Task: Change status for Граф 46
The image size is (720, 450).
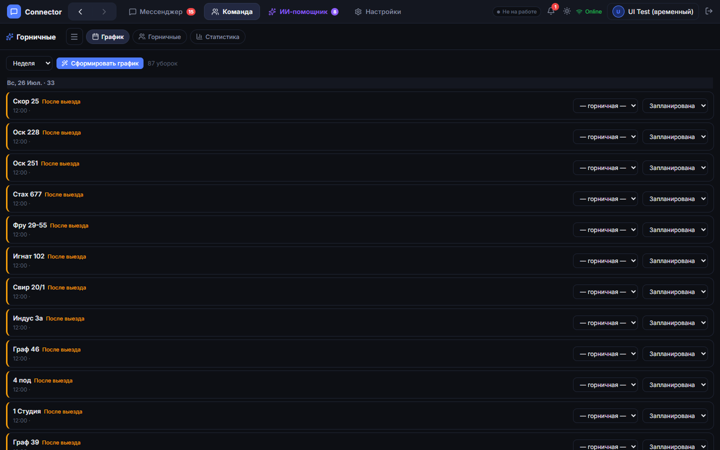Action: (x=675, y=353)
